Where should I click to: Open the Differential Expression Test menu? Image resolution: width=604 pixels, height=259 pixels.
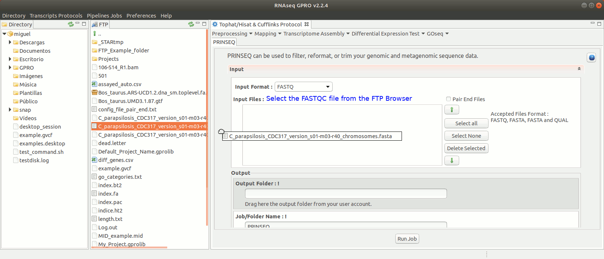[388, 34]
